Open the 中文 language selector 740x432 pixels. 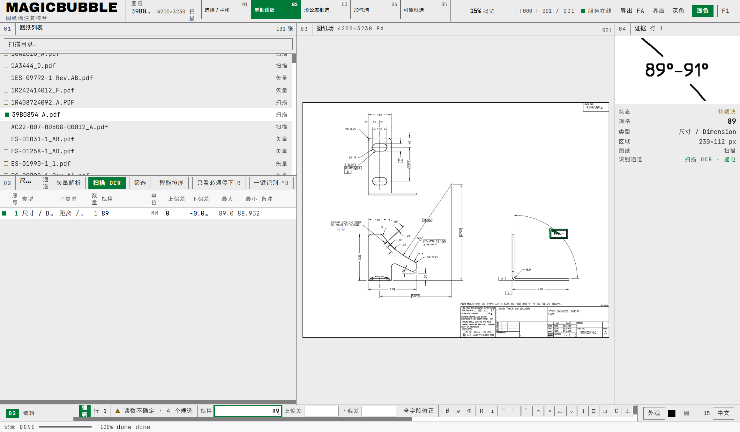point(723,413)
